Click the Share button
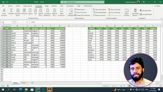 coord(157,6)
